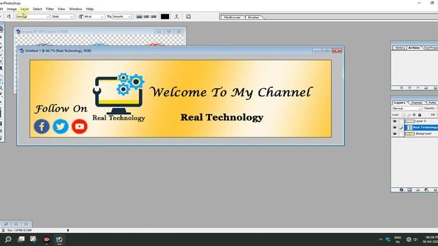This screenshot has width=438, height=246.
Task: Click the add layer style icon
Action: (x=402, y=190)
